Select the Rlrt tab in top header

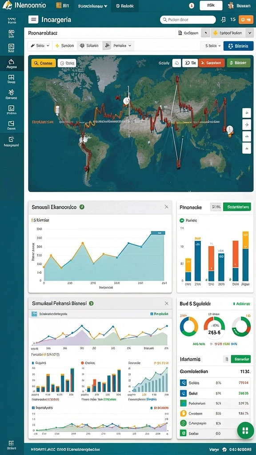coord(62,6)
